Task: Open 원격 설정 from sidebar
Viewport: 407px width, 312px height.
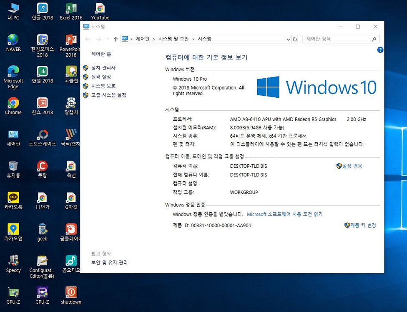Action: (101, 77)
